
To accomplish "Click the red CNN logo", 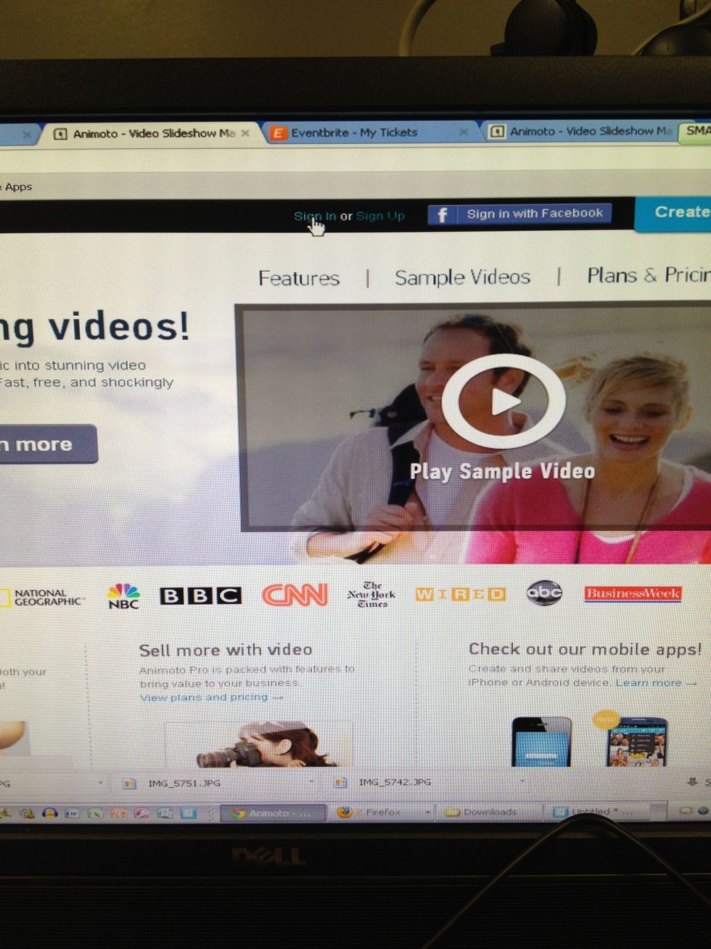I will point(295,595).
